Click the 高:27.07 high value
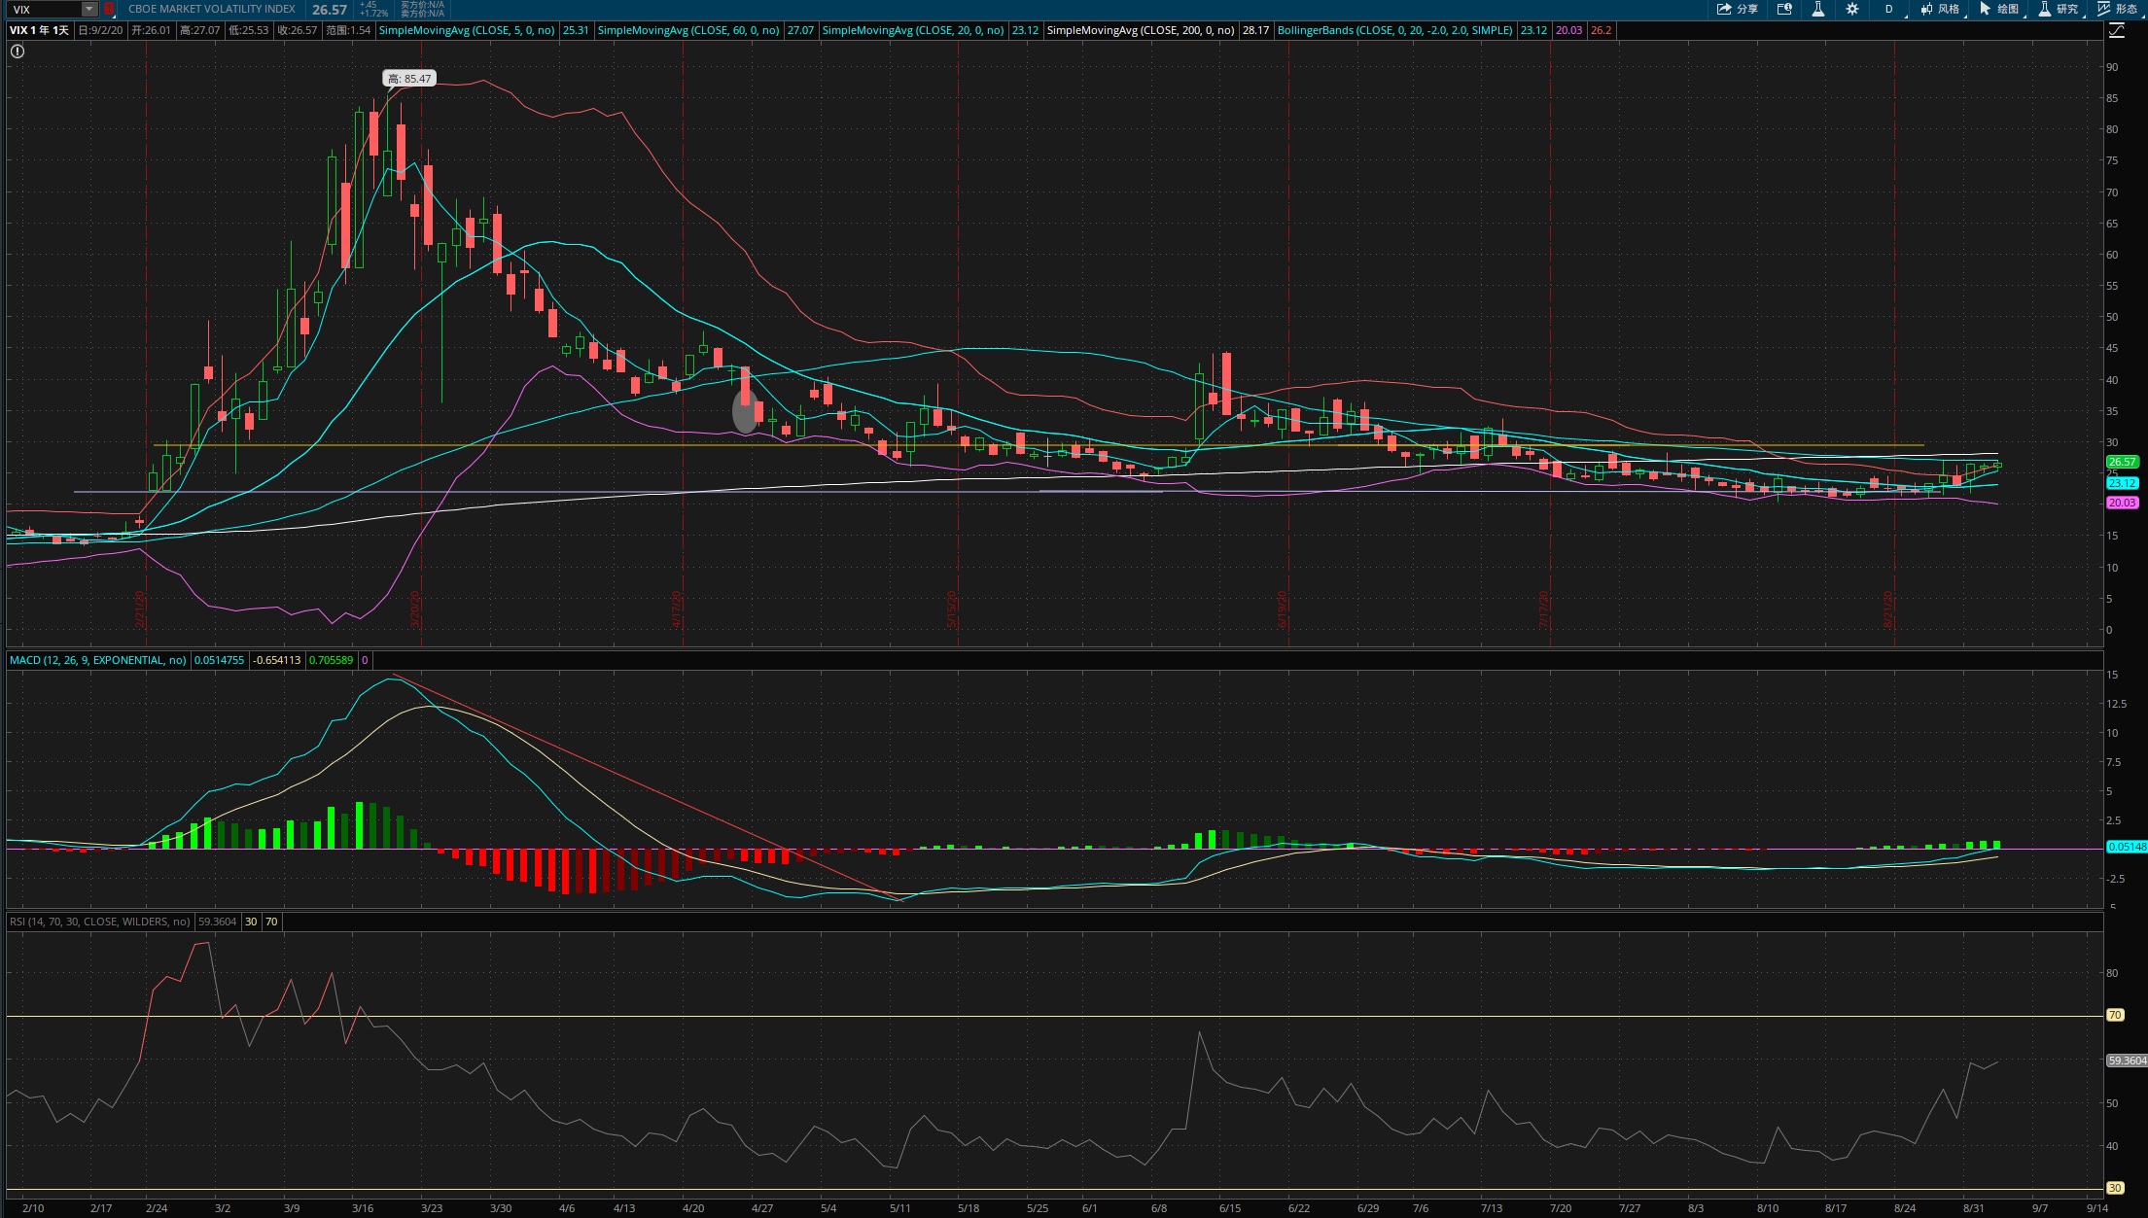This screenshot has height=1218, width=2148. 200,30
